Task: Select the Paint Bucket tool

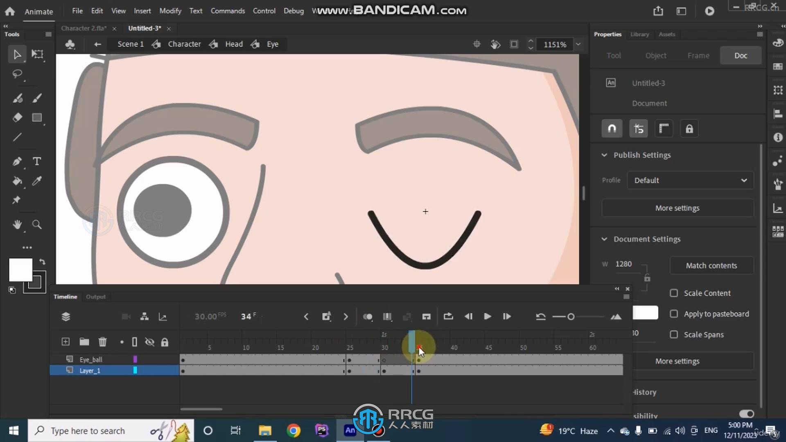Action: tap(17, 181)
